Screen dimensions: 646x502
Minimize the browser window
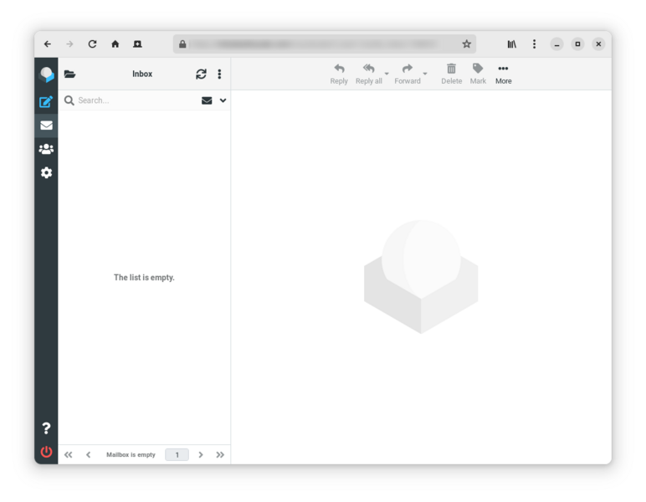click(x=556, y=44)
